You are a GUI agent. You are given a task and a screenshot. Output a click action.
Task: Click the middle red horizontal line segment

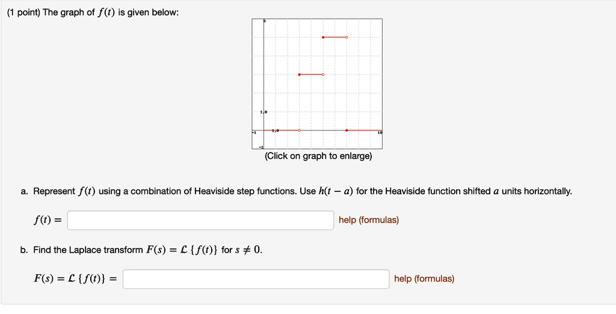(x=311, y=75)
